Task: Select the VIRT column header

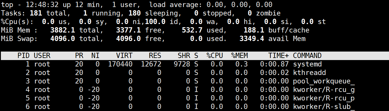Action: (x=124, y=56)
